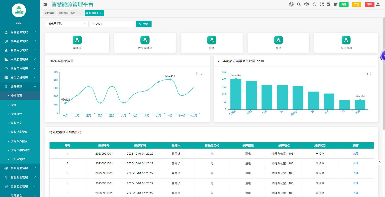385x197 pixels.
Task: Open 报修 sidebar item
Action: 20,105
